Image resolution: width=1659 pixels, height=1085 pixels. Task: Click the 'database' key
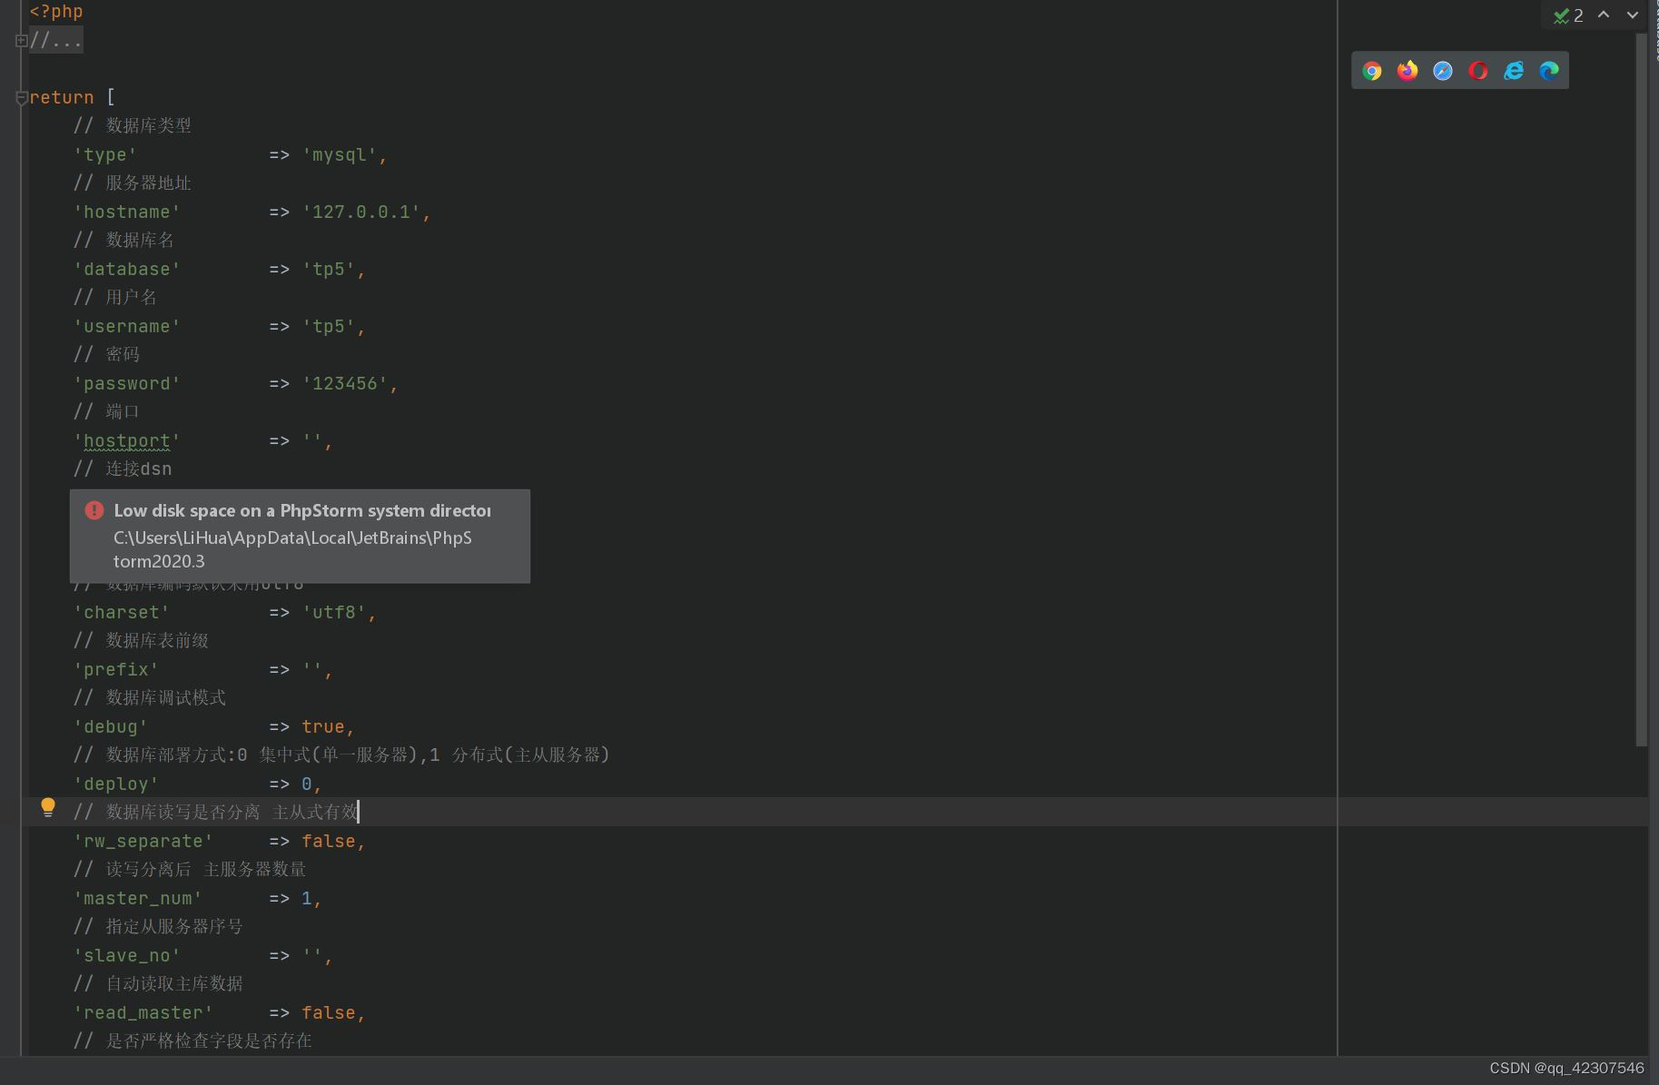click(x=126, y=270)
